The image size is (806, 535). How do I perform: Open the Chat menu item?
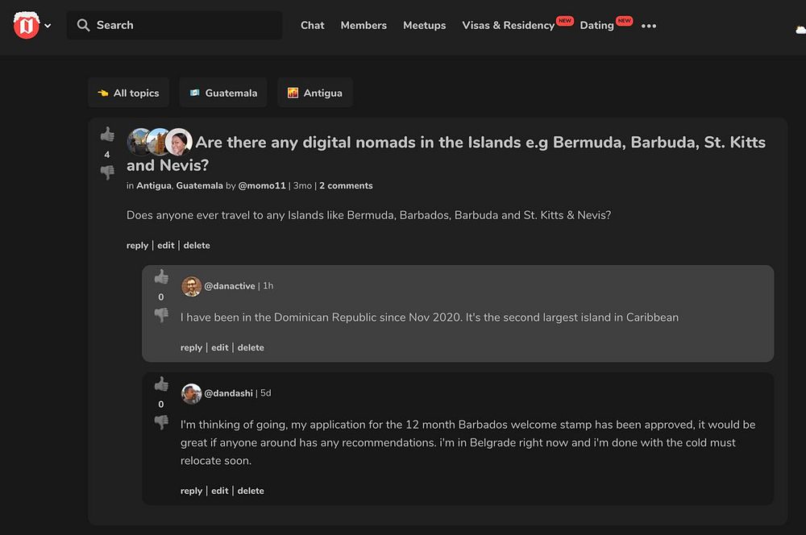coord(312,25)
